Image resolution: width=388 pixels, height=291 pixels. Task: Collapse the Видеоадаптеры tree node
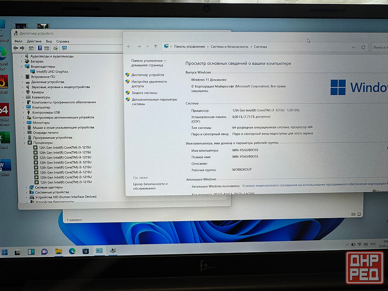point(22,66)
